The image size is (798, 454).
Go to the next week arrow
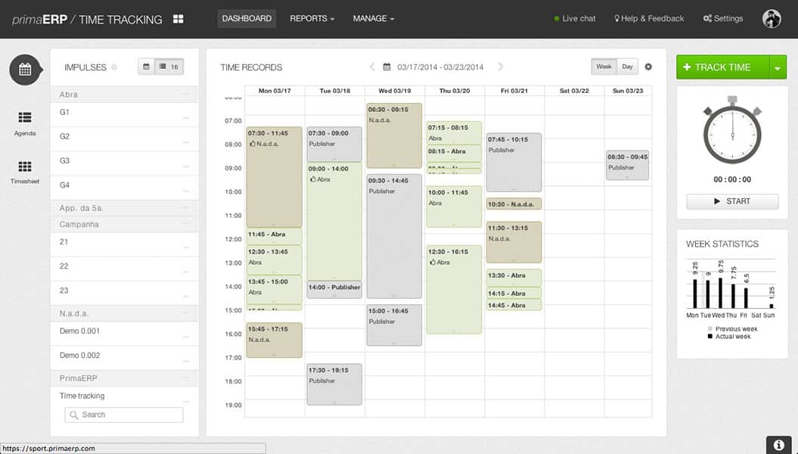pos(501,67)
